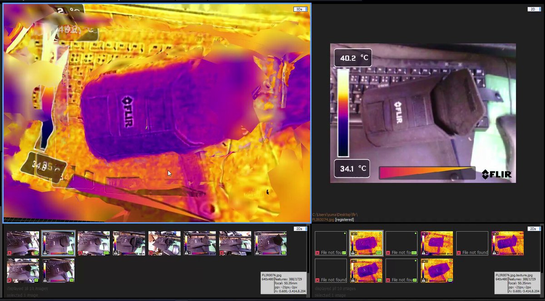Click green feature-count badge 388 in left panel

tap(71, 252)
